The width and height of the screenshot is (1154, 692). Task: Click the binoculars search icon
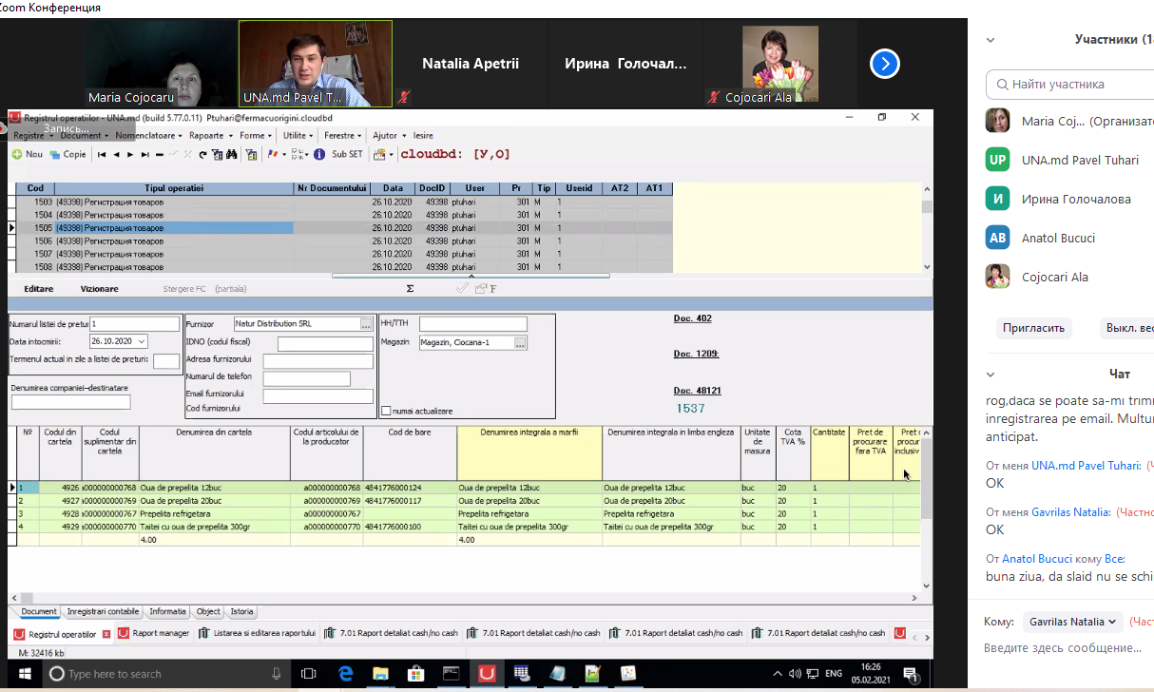234,154
